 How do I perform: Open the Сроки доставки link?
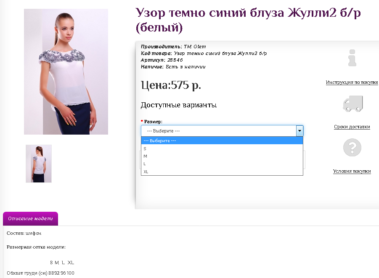pyautogui.click(x=352, y=127)
